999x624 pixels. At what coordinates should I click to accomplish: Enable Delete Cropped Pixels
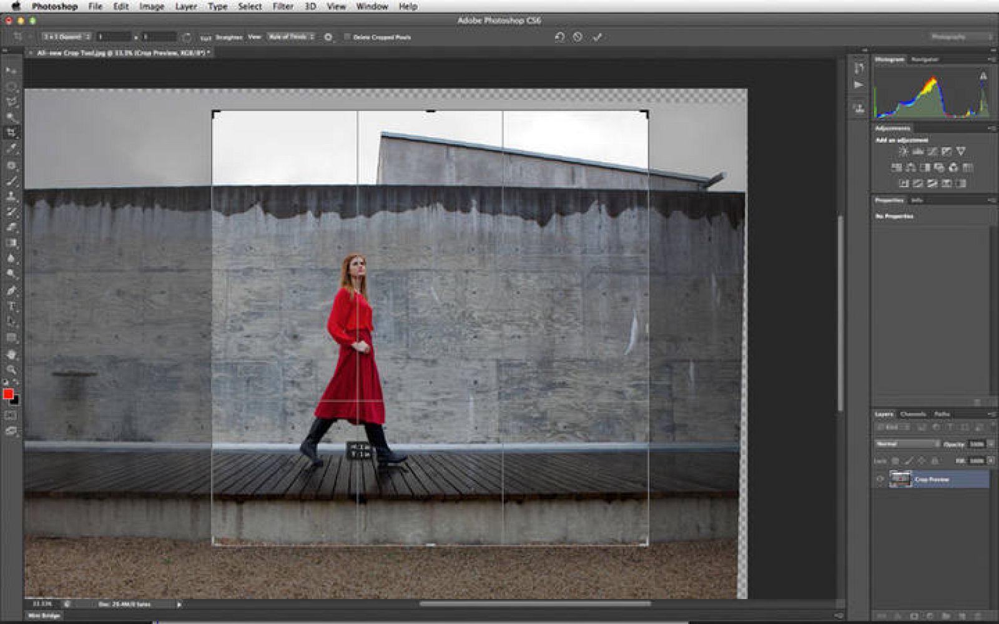tap(347, 37)
